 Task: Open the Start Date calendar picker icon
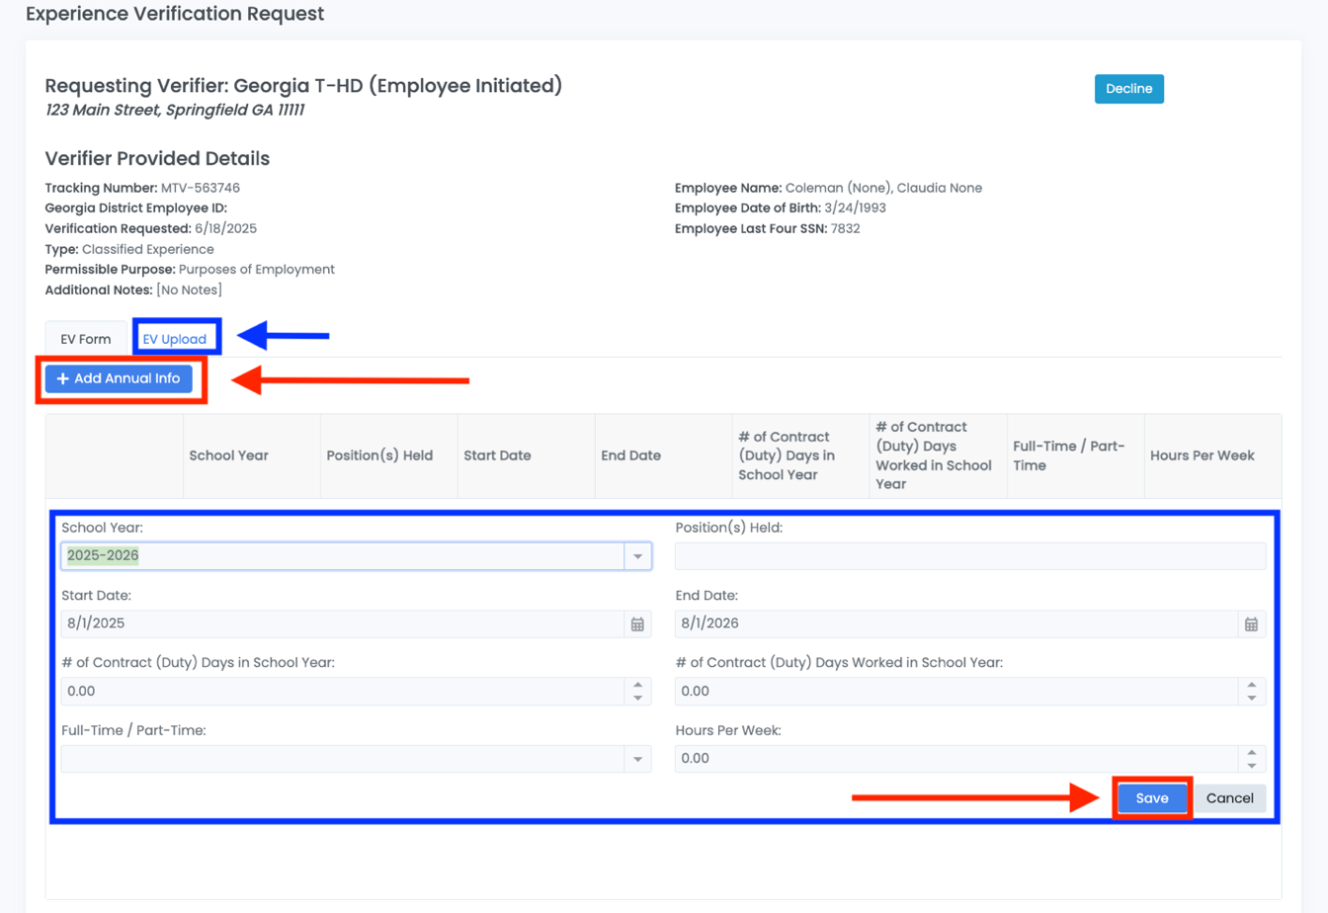[637, 624]
